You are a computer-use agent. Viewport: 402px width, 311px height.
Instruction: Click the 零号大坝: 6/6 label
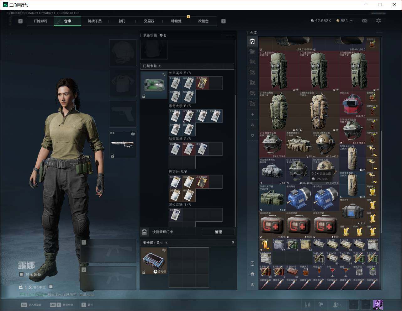point(180,106)
